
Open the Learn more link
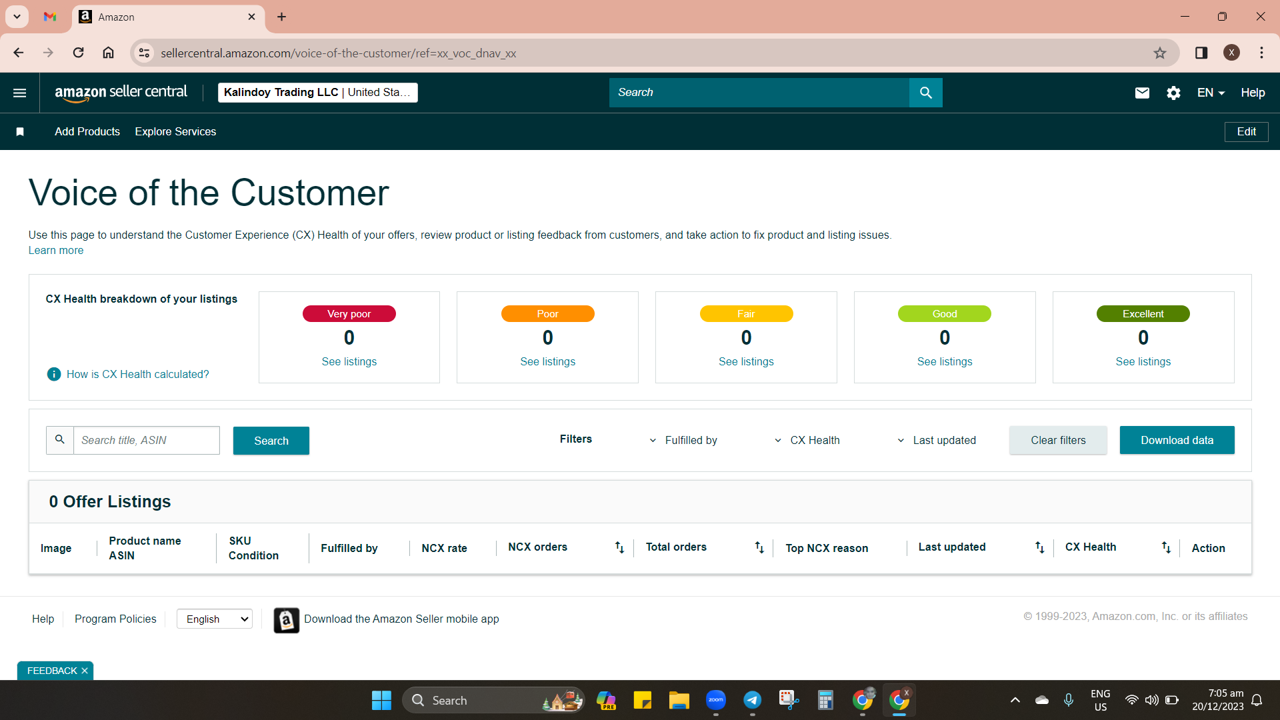56,251
